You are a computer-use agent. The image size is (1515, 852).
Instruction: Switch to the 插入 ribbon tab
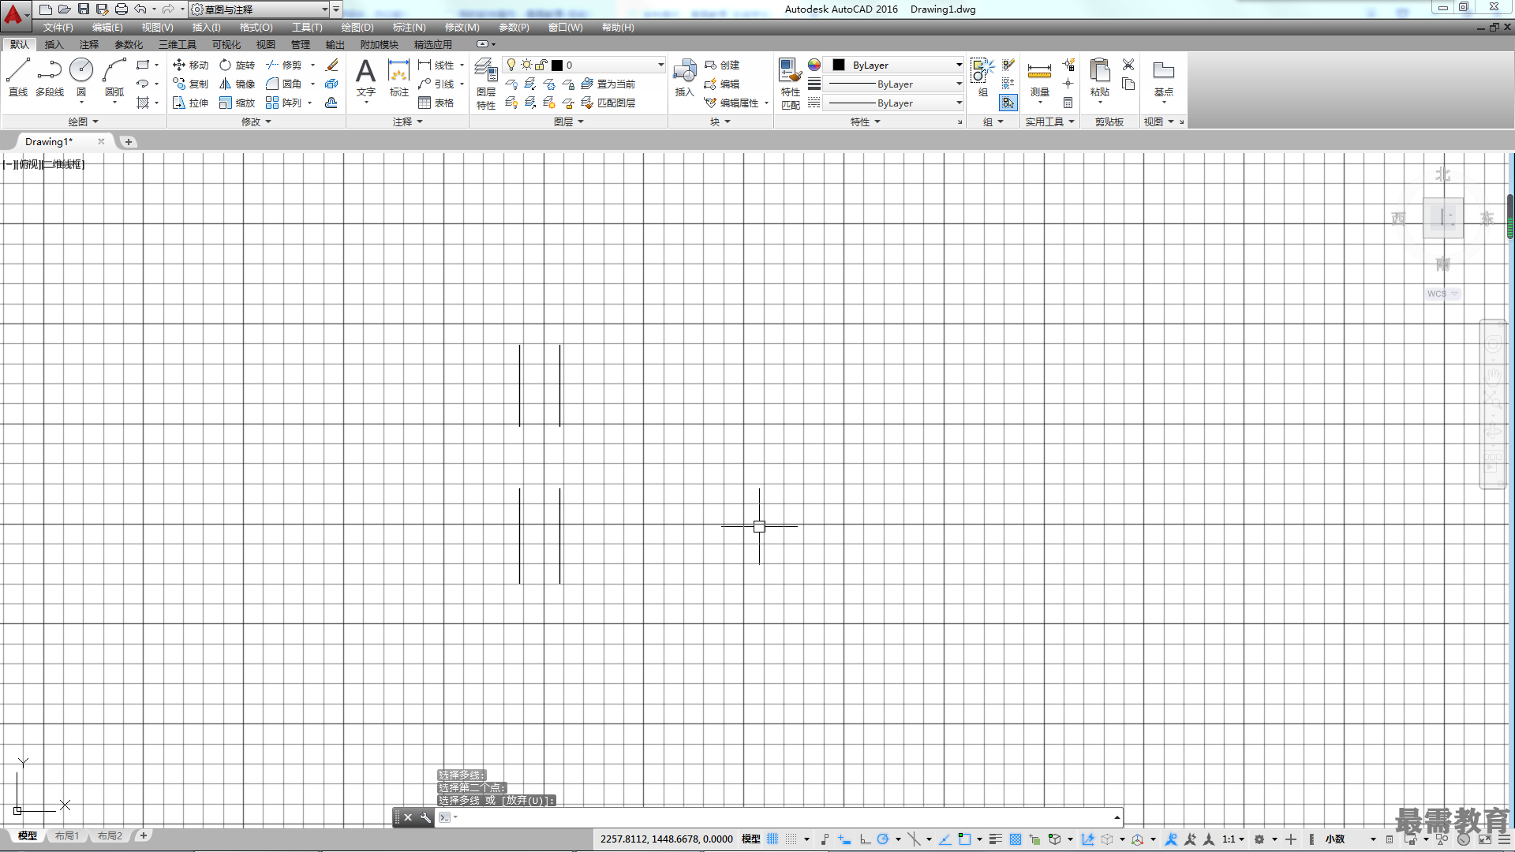pyautogui.click(x=54, y=44)
